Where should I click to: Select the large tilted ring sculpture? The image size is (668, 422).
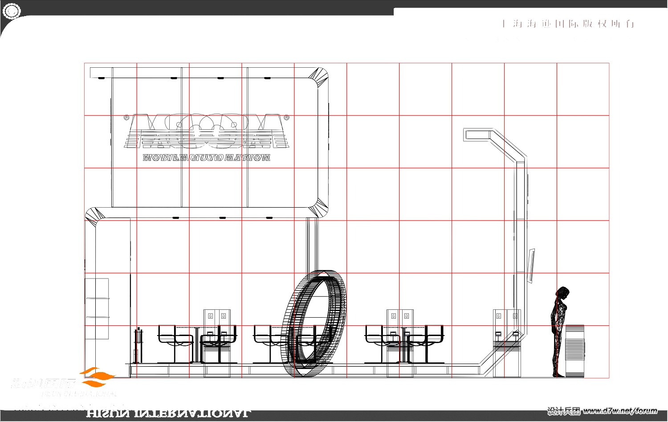tap(314, 324)
